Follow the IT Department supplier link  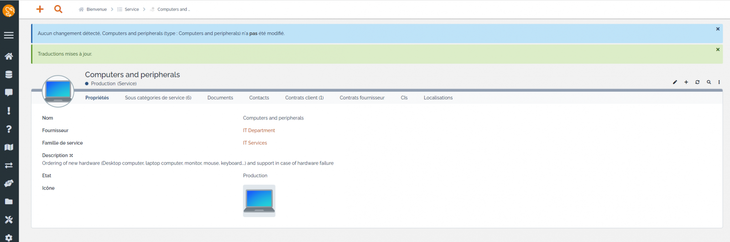(x=259, y=130)
